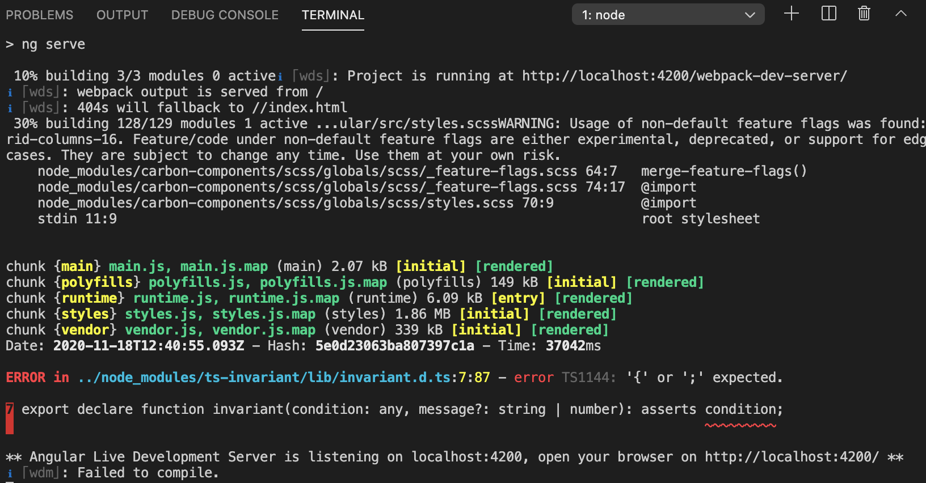Click 'merge-feature-flags()' text

tap(724, 171)
